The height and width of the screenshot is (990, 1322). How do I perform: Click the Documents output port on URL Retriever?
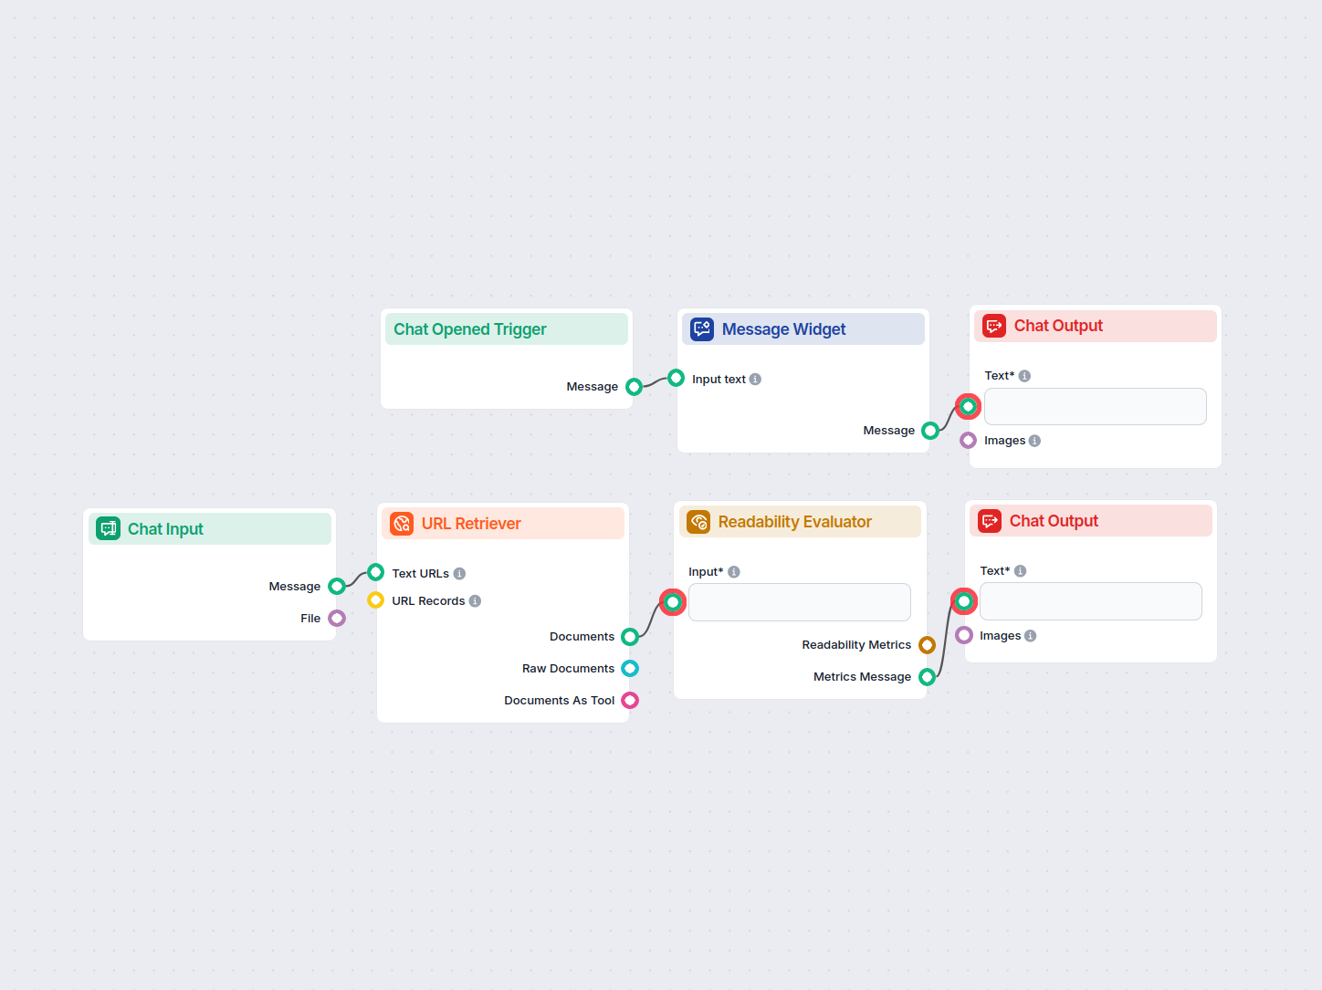(x=630, y=636)
